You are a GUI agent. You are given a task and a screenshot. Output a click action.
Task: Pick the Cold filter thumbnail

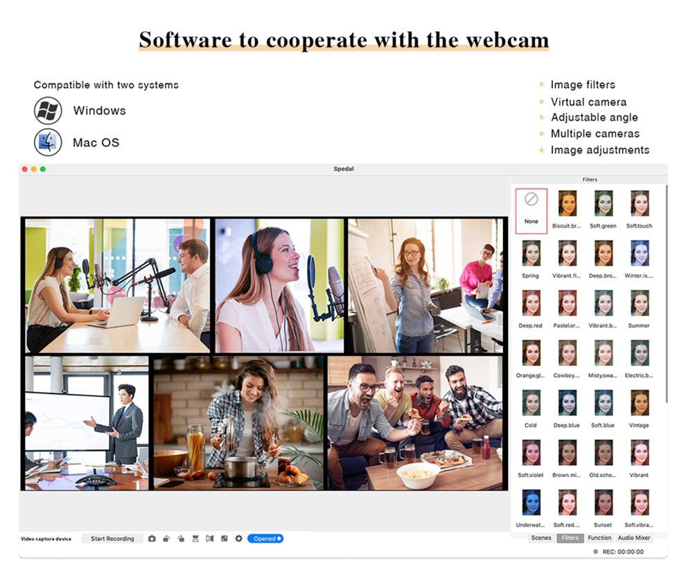[x=532, y=403]
